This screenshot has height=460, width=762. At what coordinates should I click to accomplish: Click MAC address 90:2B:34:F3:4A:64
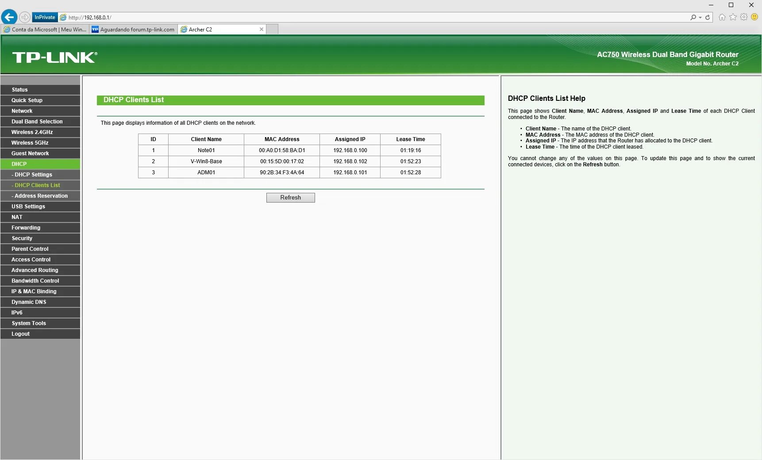(x=282, y=172)
